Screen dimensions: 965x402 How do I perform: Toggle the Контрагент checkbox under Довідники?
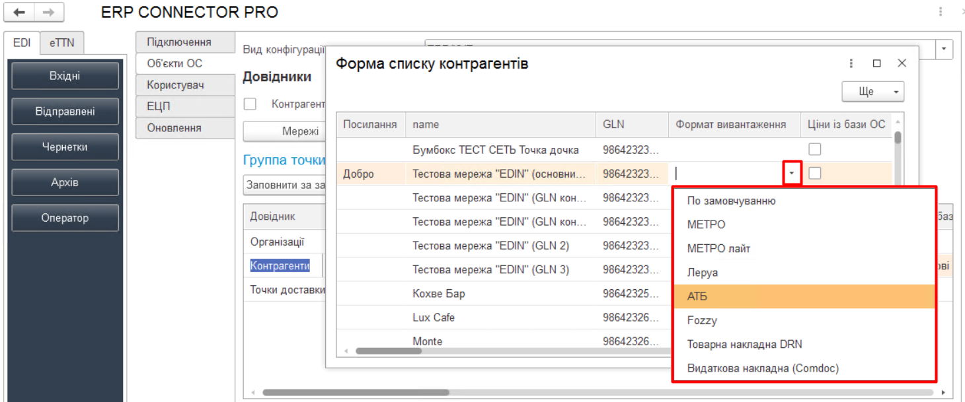pyautogui.click(x=250, y=104)
